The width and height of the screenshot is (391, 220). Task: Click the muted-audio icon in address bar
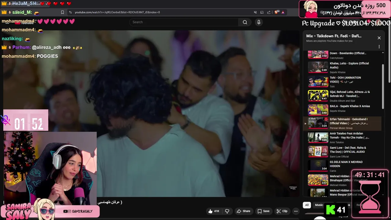[255, 12]
